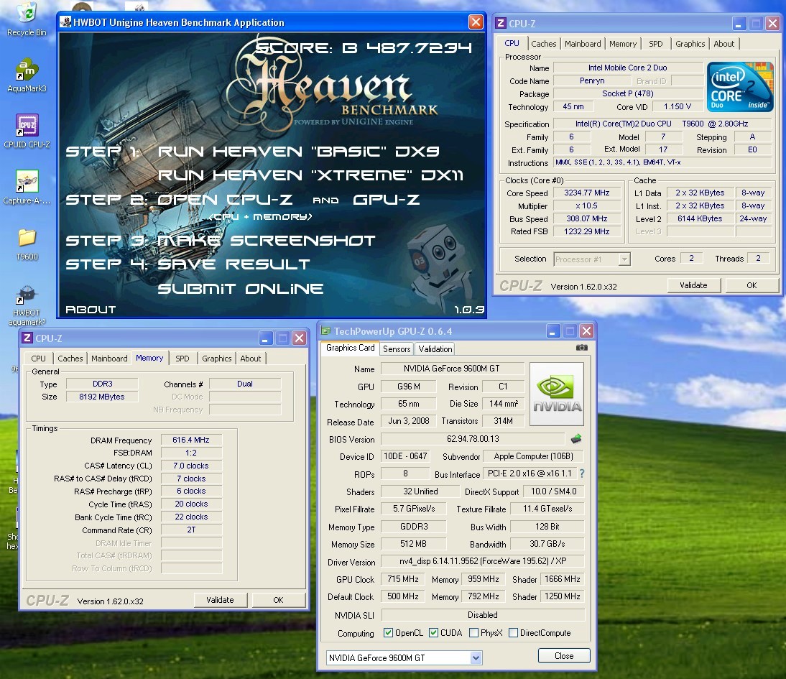Open the HWBOT aquamark3 desktop shortcut

[27, 305]
